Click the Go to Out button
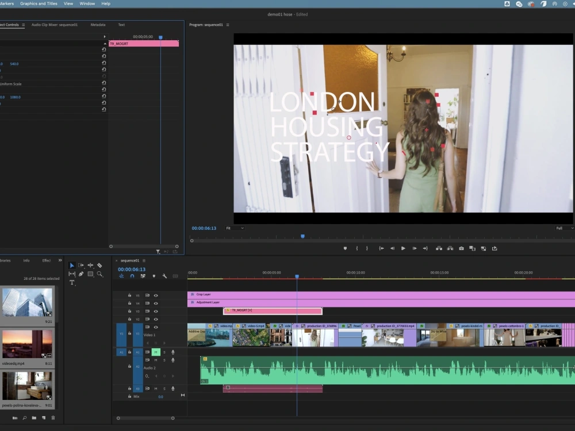 (425, 248)
